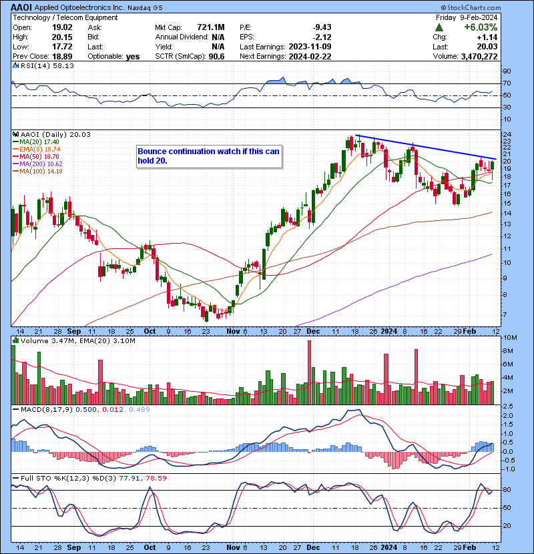Click the volume bars icon beside Volume label
534x554 pixels.
click(x=16, y=340)
